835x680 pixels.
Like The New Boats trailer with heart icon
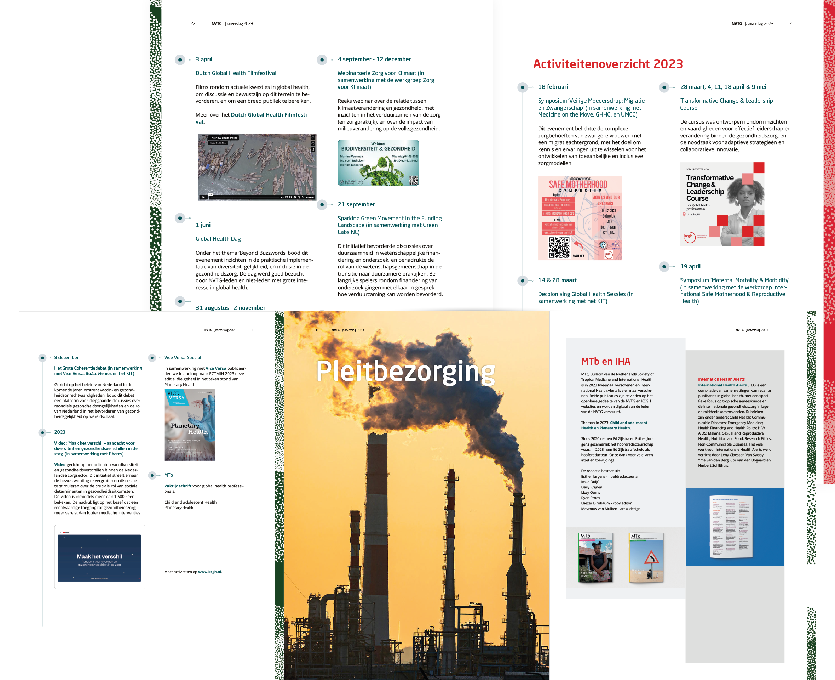(313, 137)
